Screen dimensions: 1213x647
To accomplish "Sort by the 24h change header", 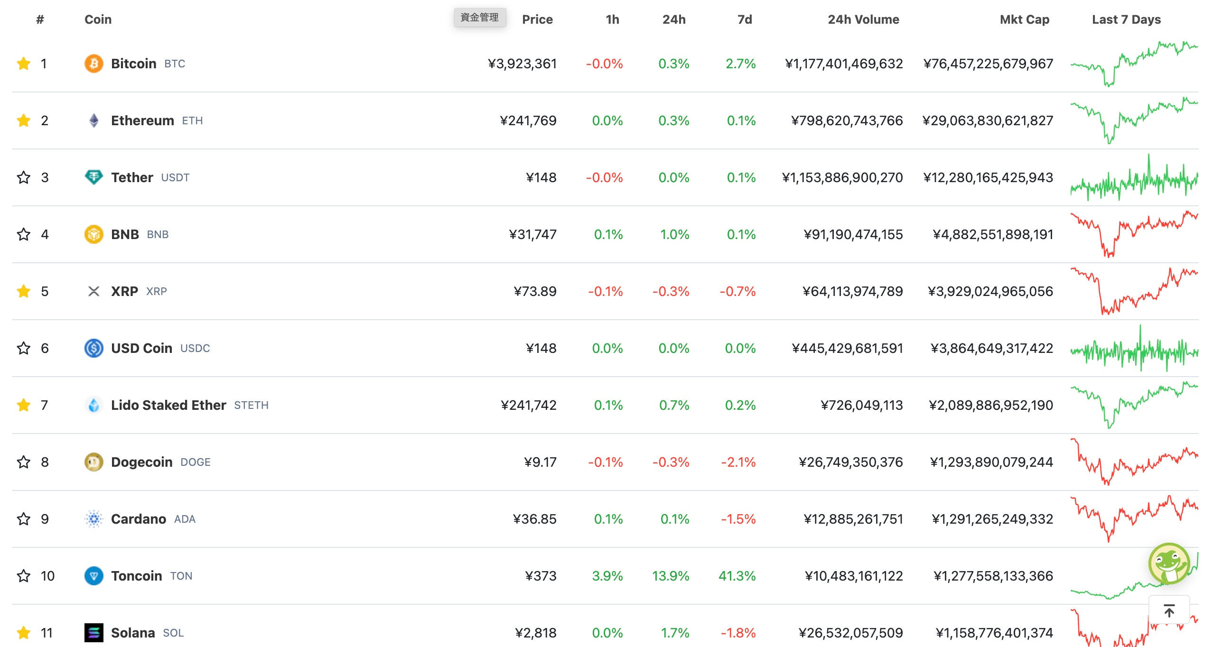I will click(x=674, y=19).
